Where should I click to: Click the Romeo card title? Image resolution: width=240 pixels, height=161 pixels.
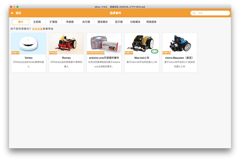pyautogui.click(x=66, y=58)
